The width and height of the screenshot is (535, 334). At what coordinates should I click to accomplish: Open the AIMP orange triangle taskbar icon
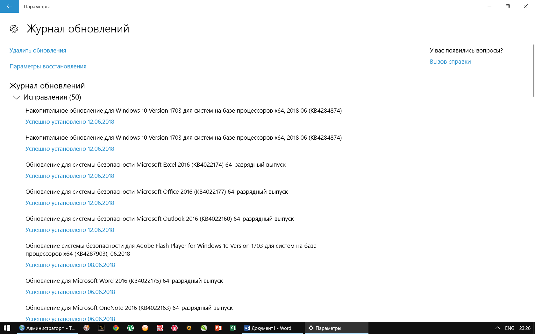tap(189, 328)
